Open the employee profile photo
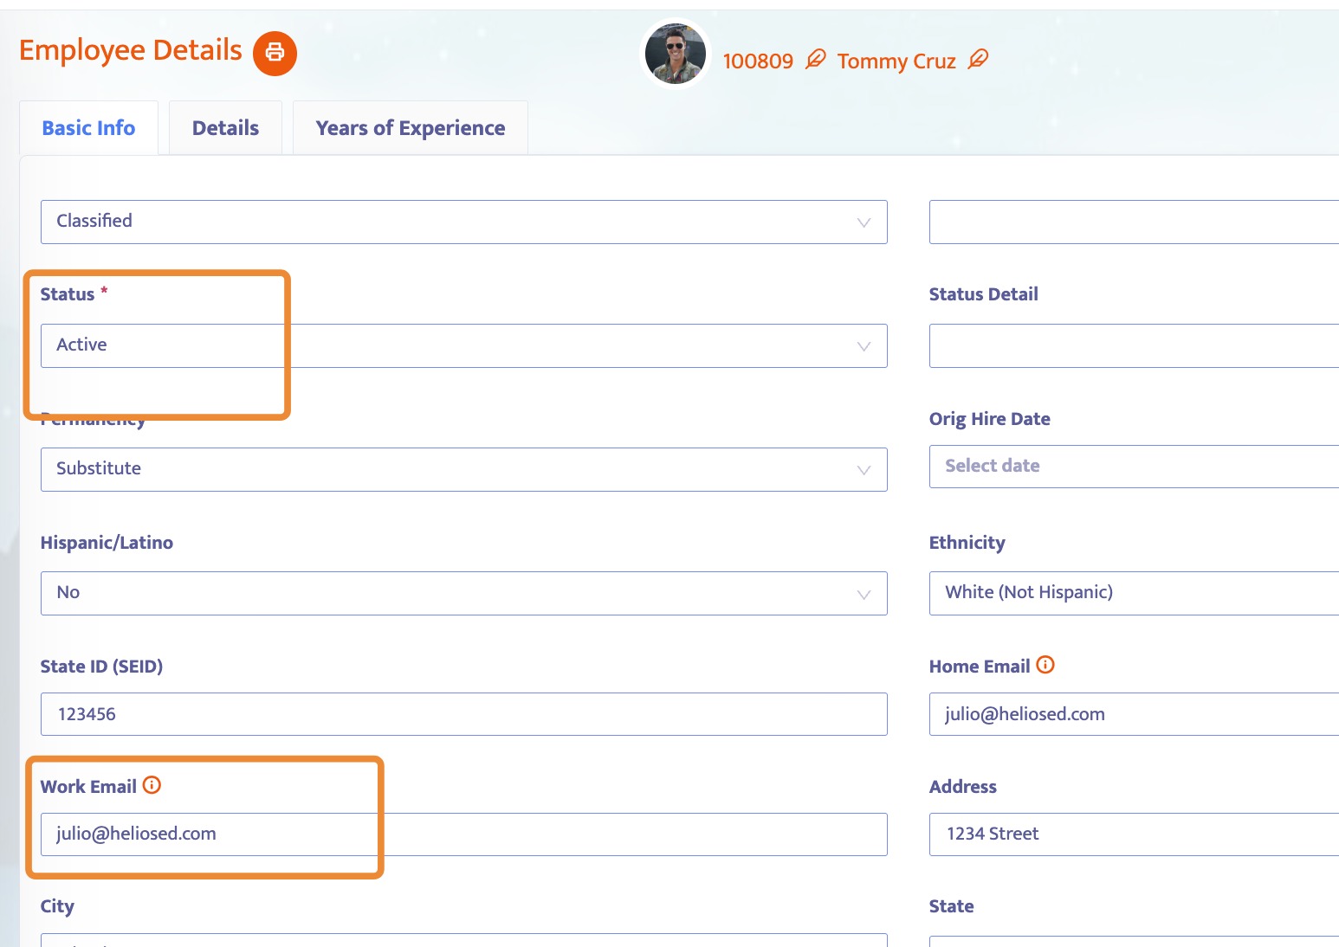 (676, 54)
